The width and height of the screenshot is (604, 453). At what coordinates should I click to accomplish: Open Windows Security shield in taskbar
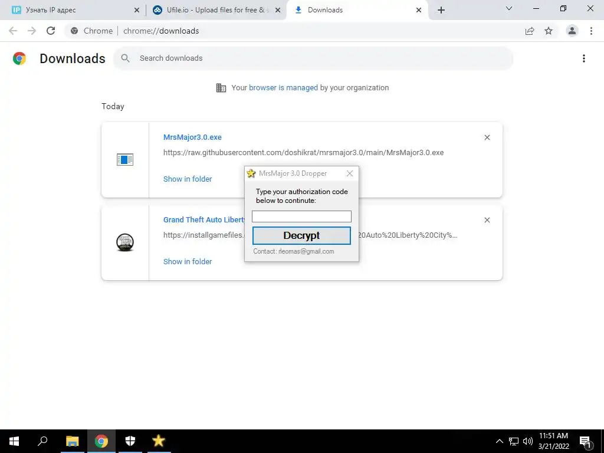coord(130,441)
